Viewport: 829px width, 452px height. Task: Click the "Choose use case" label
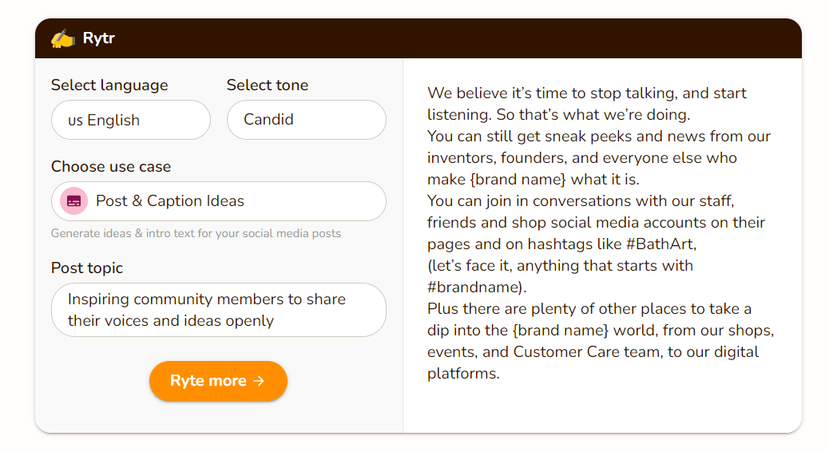tap(111, 167)
